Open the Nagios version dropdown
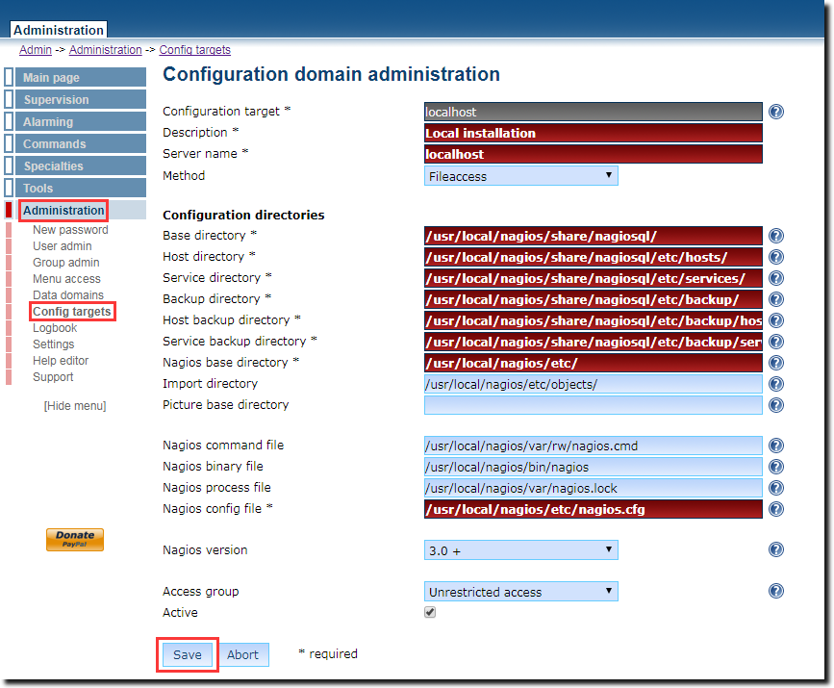The height and width of the screenshot is (688, 834). [x=520, y=550]
